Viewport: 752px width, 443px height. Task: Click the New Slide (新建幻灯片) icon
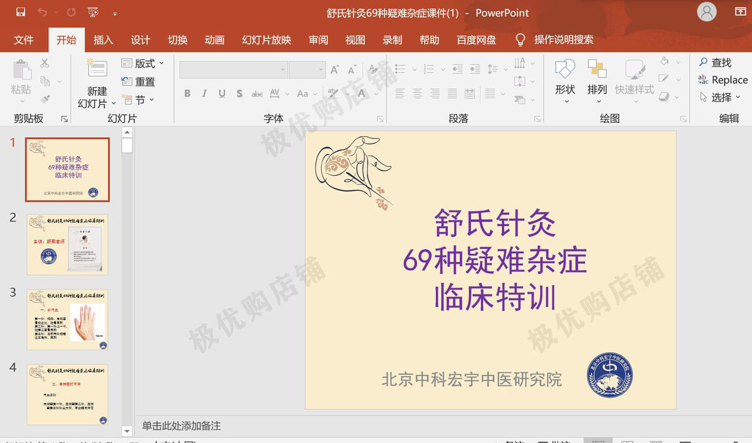coord(97,69)
